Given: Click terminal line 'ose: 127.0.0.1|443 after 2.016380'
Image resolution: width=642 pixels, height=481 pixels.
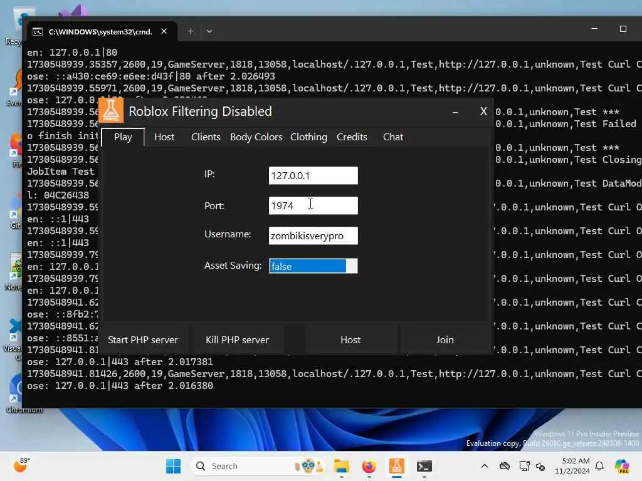Looking at the screenshot, I should point(120,386).
